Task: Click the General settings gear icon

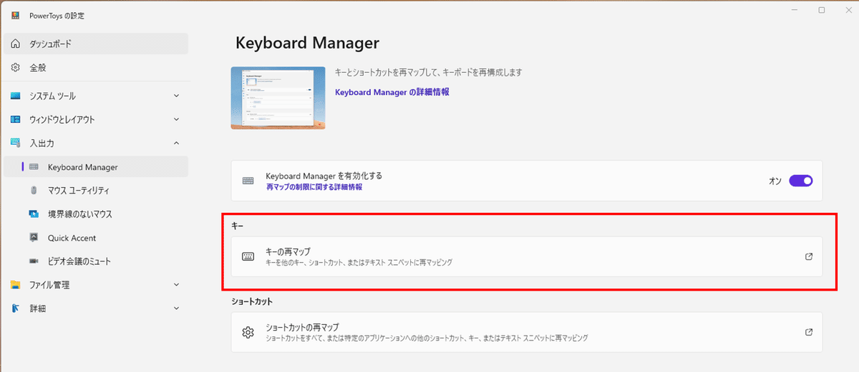Action: tap(15, 68)
